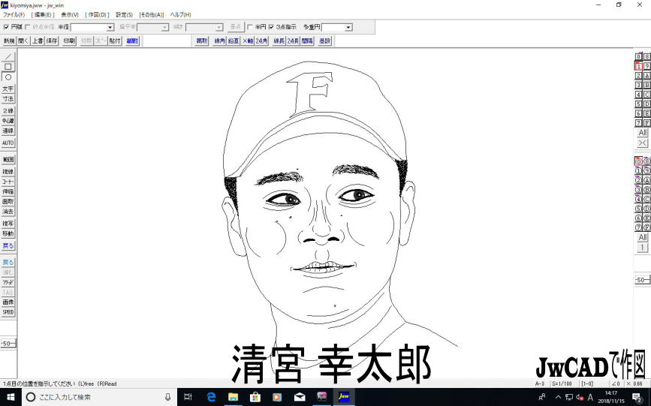The image size is (651, 406).
Task: Click the 線長 line length button
Action: point(279,41)
